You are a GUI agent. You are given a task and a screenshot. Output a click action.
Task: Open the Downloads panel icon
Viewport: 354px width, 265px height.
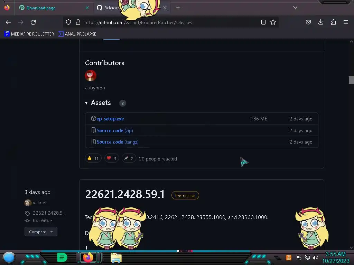[x=320, y=22]
